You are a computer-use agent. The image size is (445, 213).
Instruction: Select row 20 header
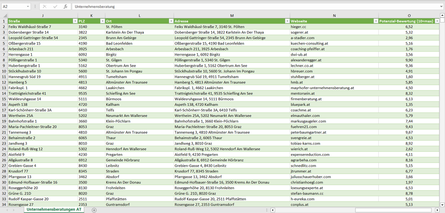pyautogui.click(x=4, y=127)
